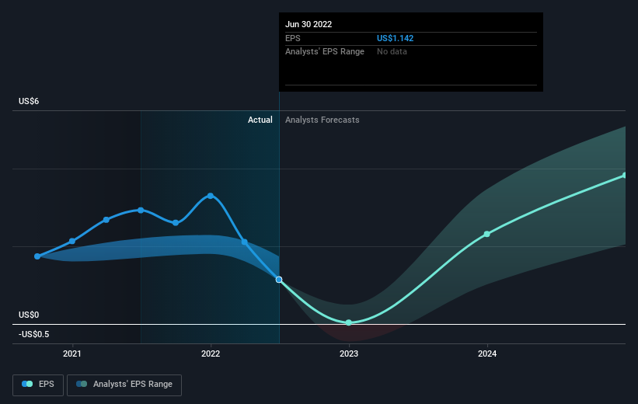The width and height of the screenshot is (638, 404).
Task: Click the Analysts Forecasts section label
Action: pos(322,120)
